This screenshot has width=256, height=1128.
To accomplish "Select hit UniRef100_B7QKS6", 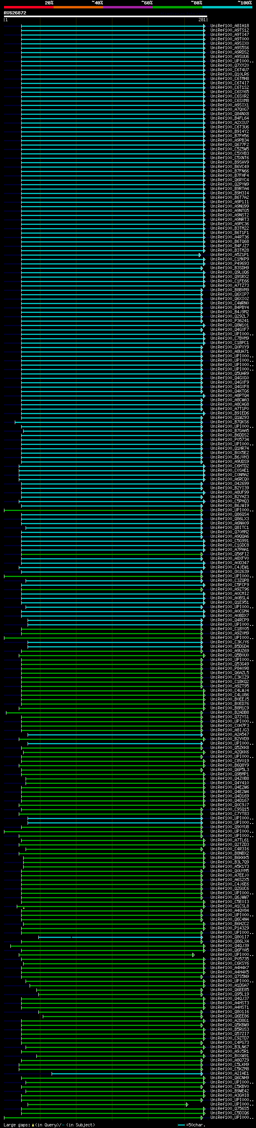I will tap(230, 422).
